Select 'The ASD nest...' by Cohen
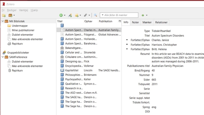This screenshot has height=115, width=204. tap(89, 93)
